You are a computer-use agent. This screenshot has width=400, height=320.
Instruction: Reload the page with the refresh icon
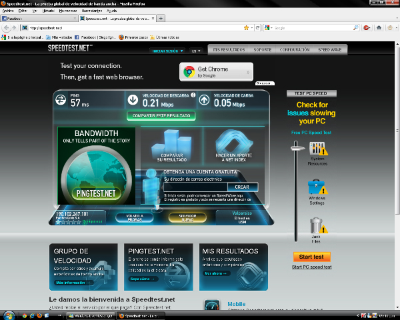pos(258,28)
